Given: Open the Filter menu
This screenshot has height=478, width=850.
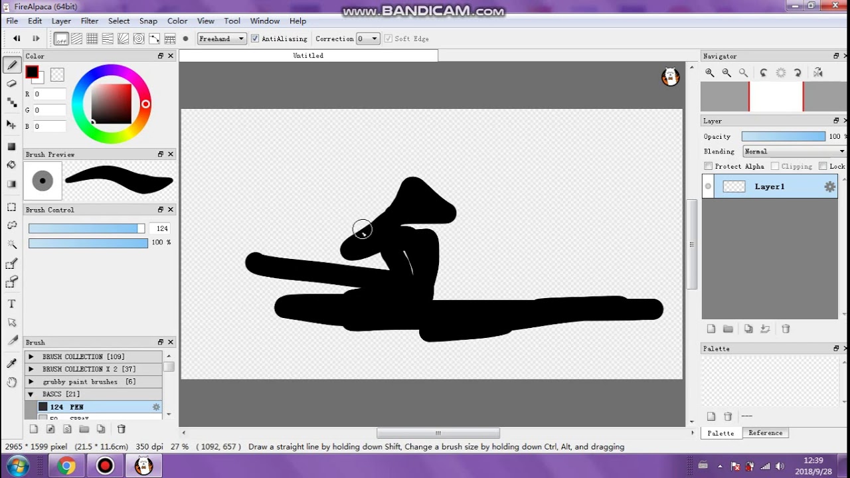Looking at the screenshot, I should tap(90, 21).
